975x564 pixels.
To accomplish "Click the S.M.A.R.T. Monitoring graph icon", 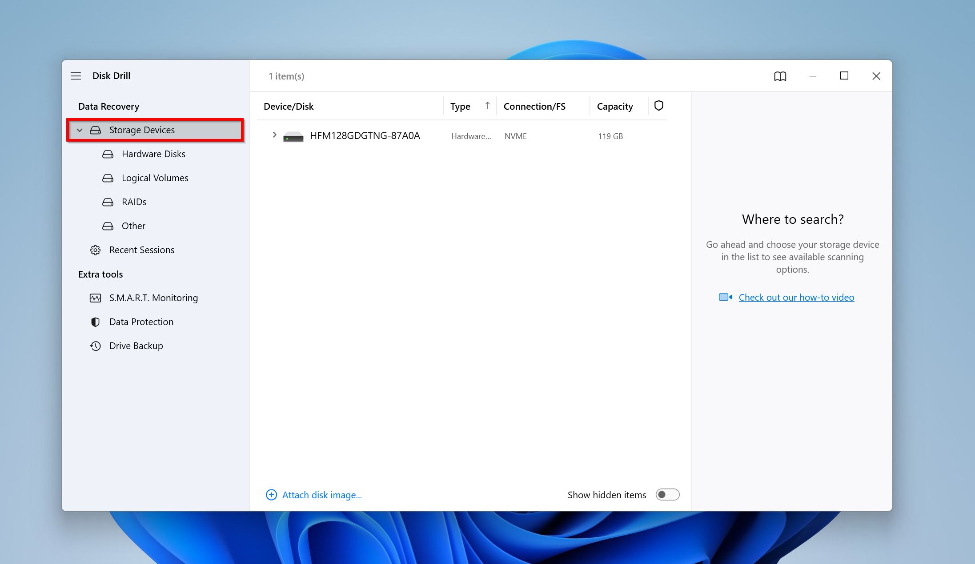I will [95, 298].
